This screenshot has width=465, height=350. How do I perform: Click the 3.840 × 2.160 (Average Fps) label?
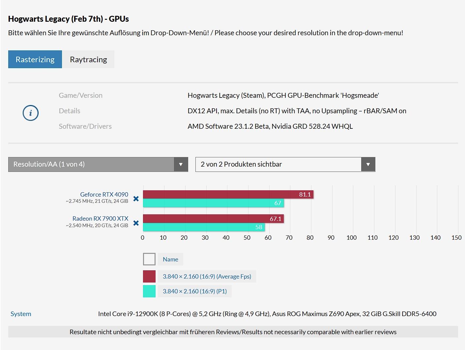coord(207,277)
